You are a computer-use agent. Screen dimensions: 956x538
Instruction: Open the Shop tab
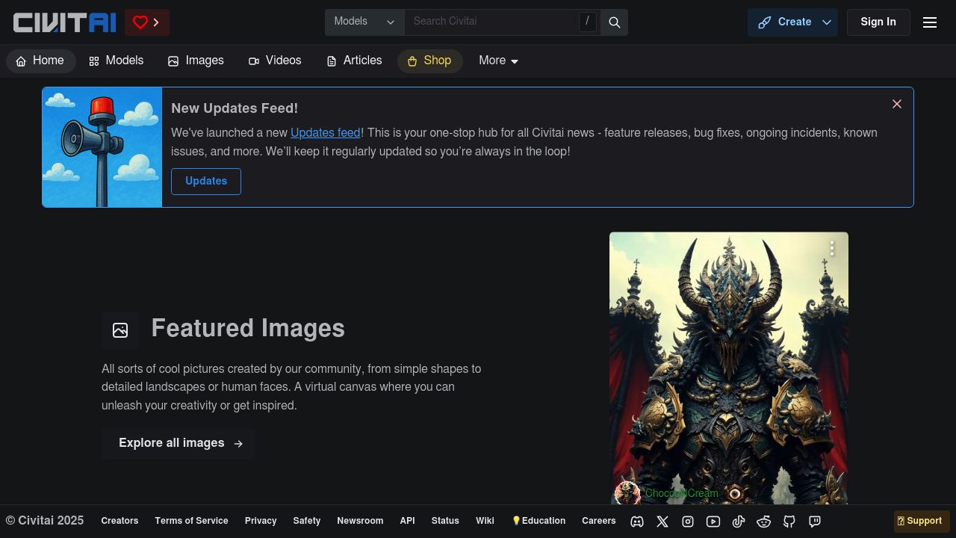click(429, 61)
